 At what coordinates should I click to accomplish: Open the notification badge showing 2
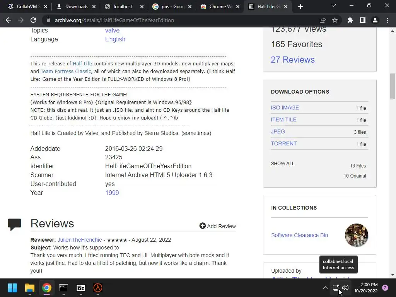pyautogui.click(x=385, y=288)
